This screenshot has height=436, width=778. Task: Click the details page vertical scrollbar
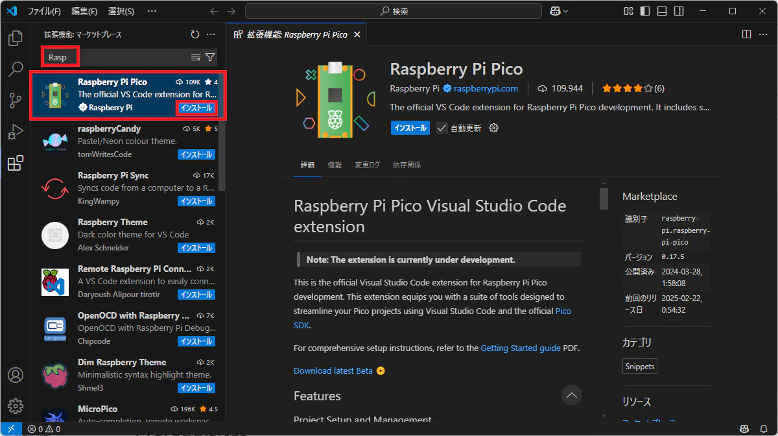[x=604, y=199]
